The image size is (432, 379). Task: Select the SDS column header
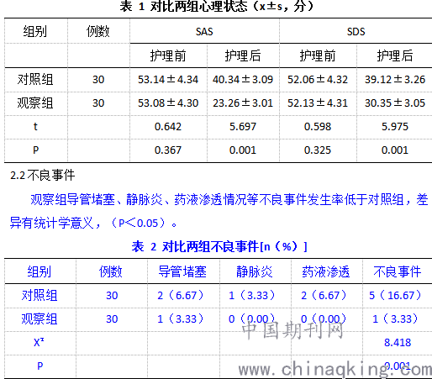(356, 32)
